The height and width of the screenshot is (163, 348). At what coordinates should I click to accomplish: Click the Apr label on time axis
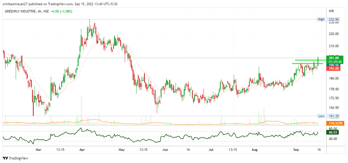[82, 150]
